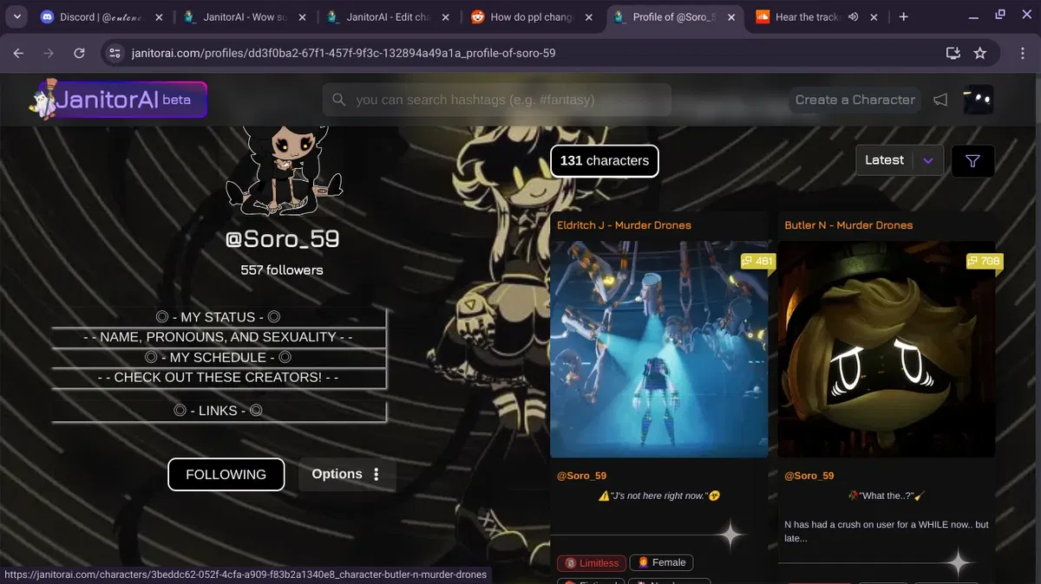This screenshot has width=1041, height=584.
Task: Click the 557 followers text
Action: [x=282, y=270]
